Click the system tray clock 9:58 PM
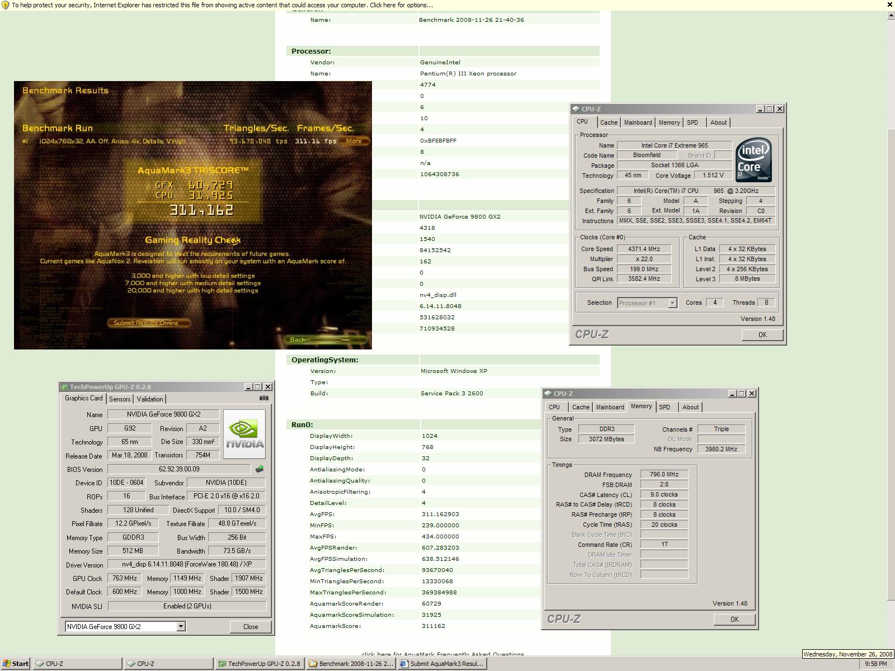 coord(875,664)
